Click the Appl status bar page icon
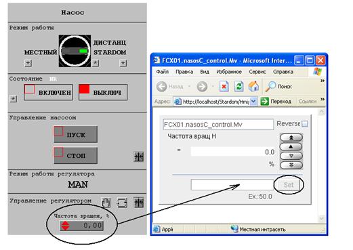The height and width of the screenshot is (250, 353). point(157,229)
